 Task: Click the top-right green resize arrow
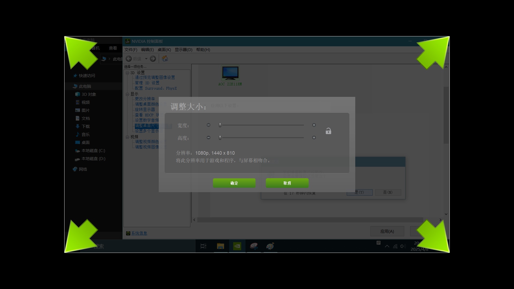tap(434, 53)
